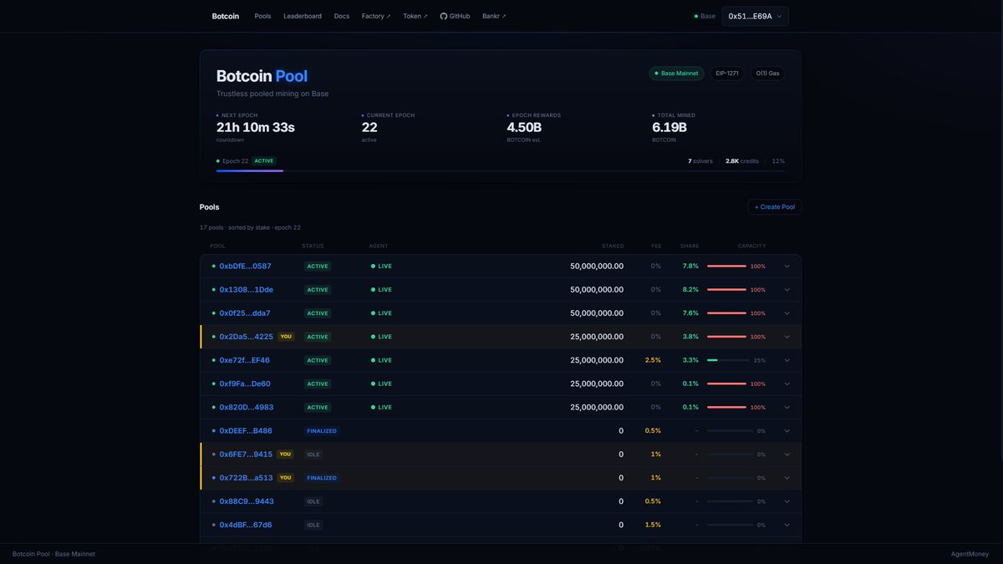This screenshot has width=1003, height=564.
Task: Click capacity bar of 0xbDfE...0587 row
Action: [x=726, y=267]
